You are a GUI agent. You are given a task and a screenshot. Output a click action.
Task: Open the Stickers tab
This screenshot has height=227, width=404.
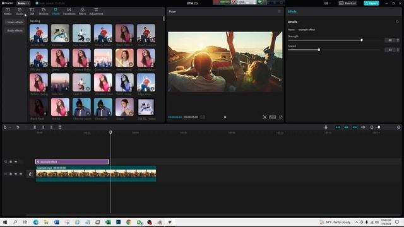pyautogui.click(x=44, y=11)
